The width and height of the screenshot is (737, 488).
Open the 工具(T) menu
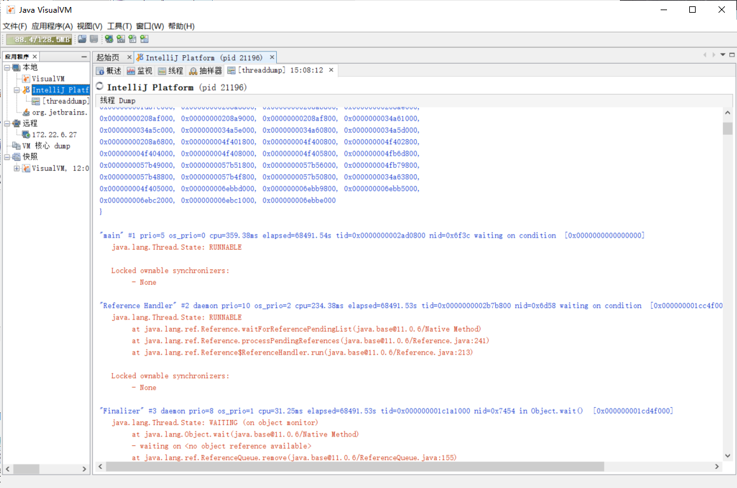[x=120, y=26]
